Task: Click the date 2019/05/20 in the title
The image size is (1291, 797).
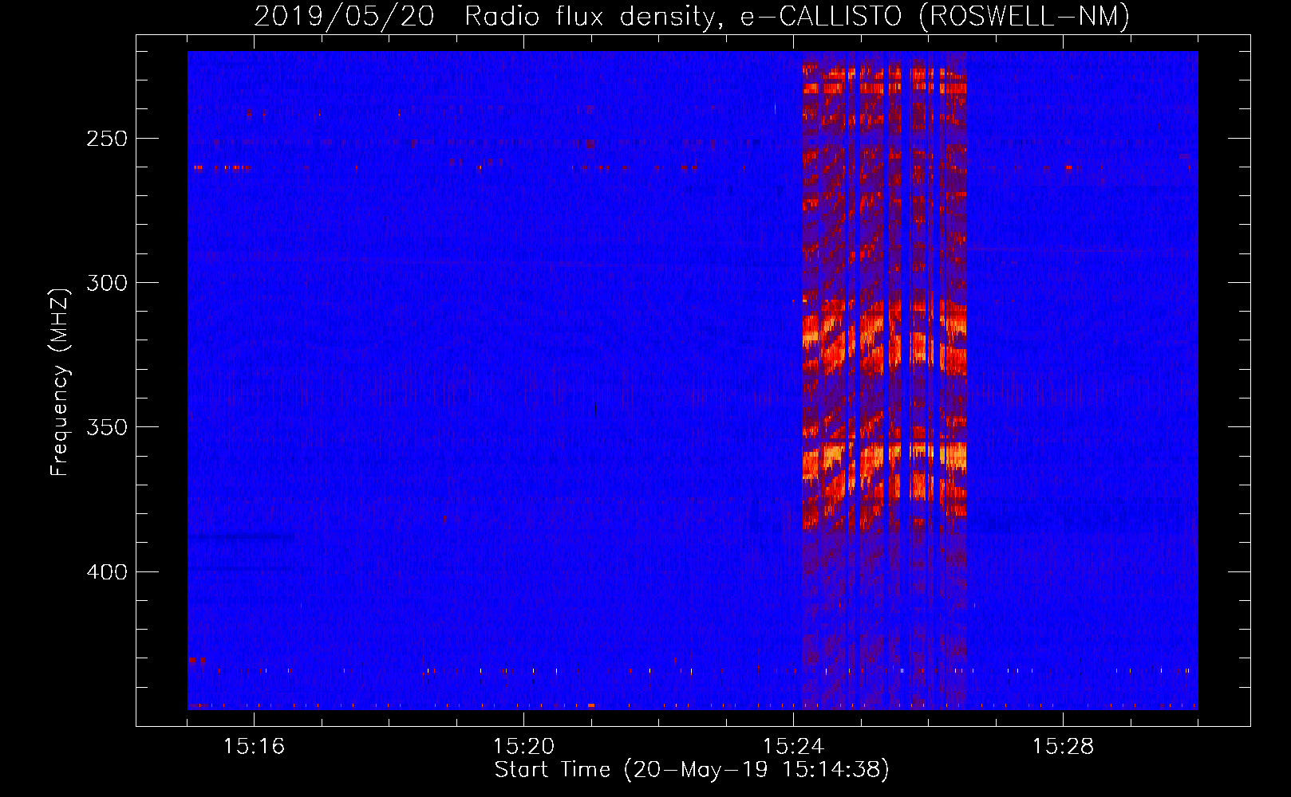Action: (344, 16)
